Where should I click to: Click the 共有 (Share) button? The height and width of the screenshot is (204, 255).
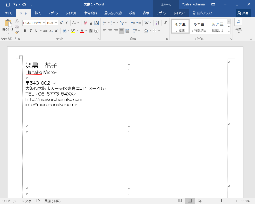pos(243,13)
